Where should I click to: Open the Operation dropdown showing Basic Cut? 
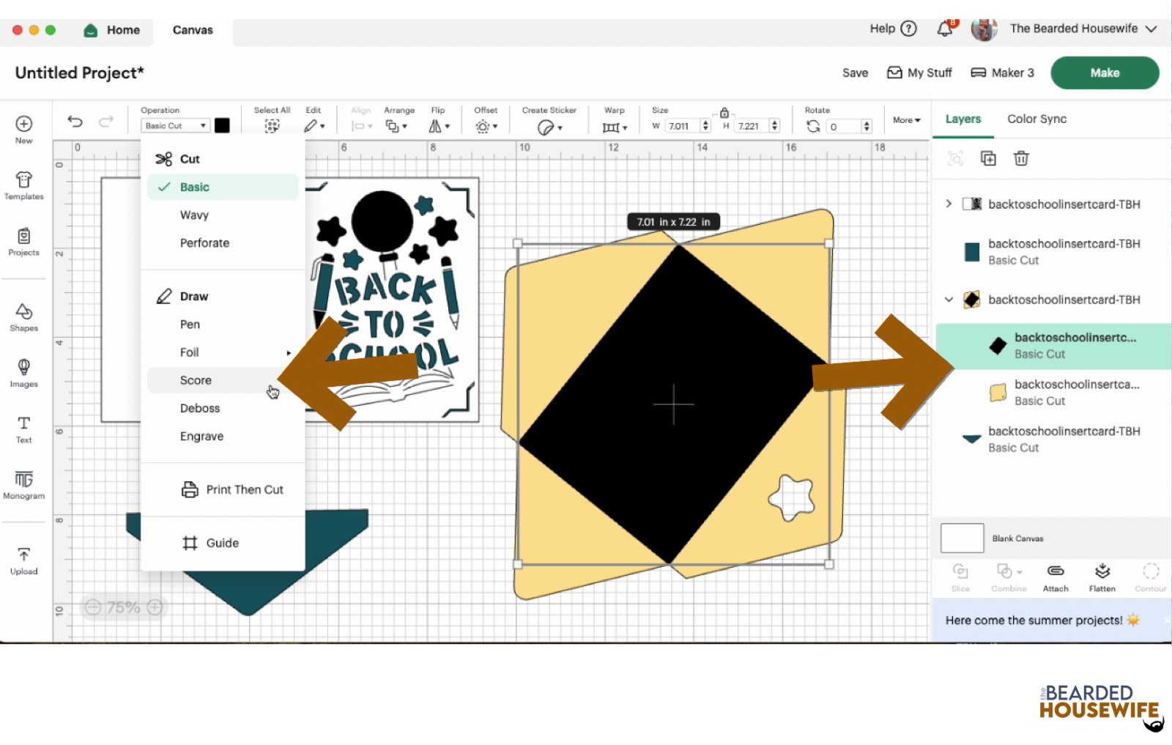pos(174,125)
